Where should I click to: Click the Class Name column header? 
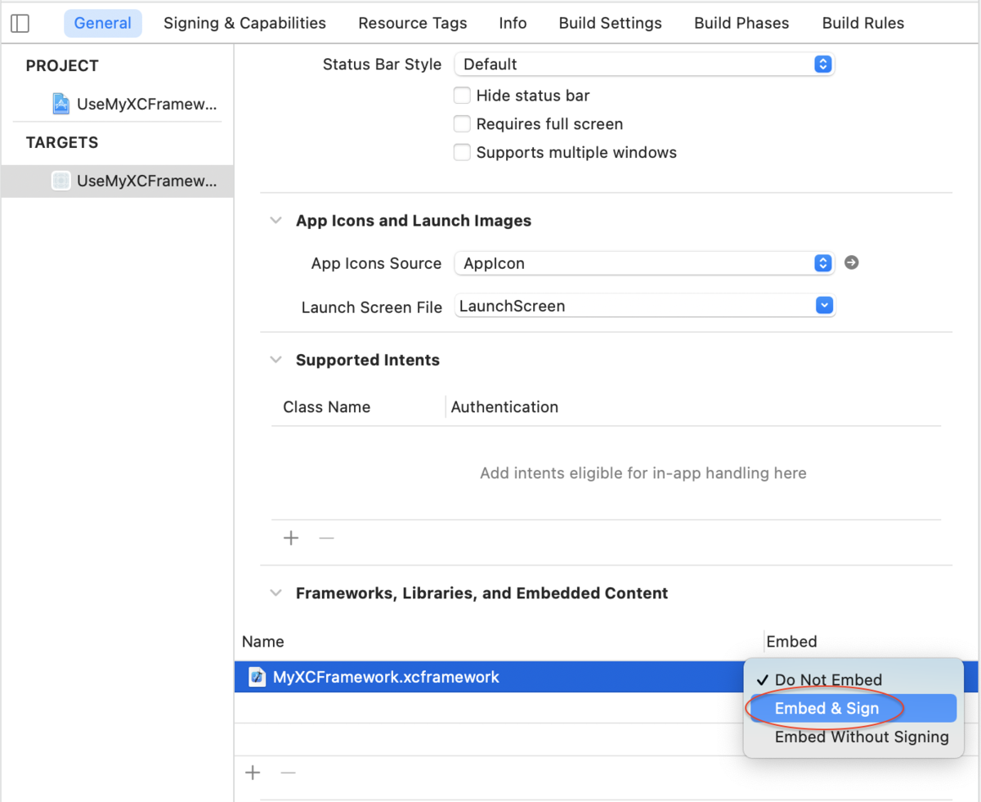point(326,407)
